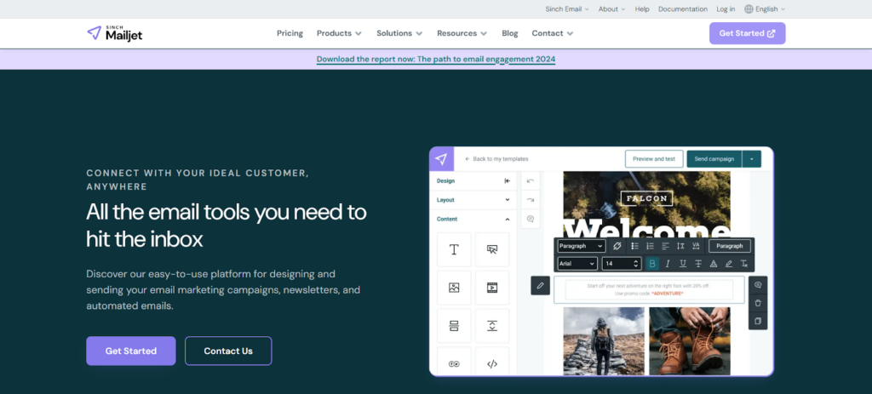This screenshot has width=872, height=394.
Task: Click the text color icon in toolbar
Action: pos(714,264)
